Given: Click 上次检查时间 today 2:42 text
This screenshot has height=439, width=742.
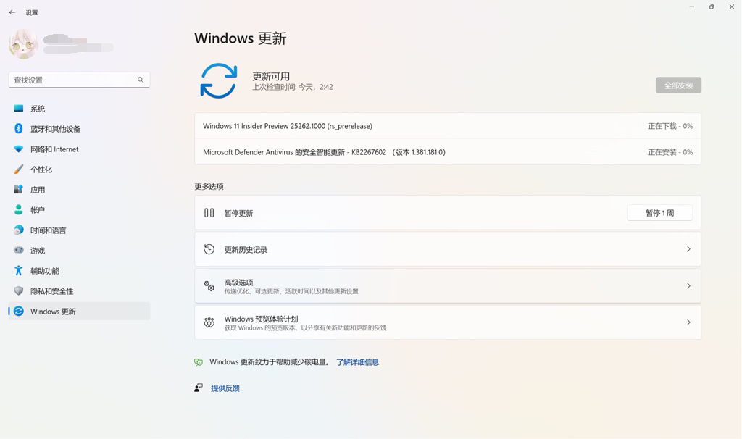Looking at the screenshot, I should click(293, 87).
